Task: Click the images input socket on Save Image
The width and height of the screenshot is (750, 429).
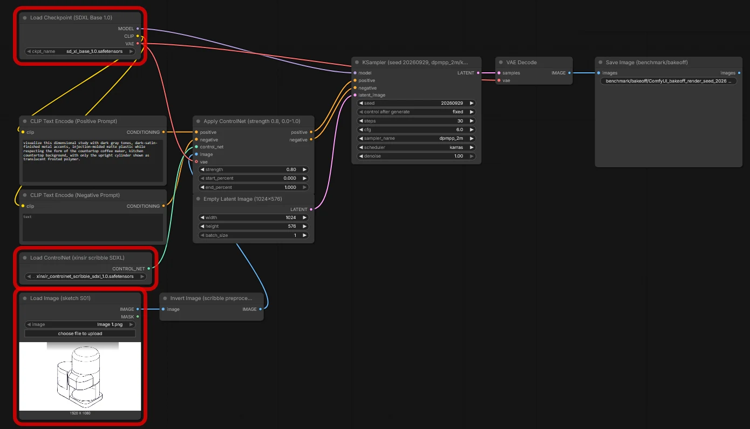Action: (x=598, y=73)
